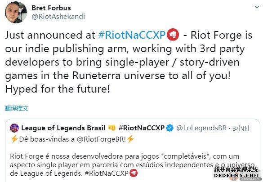Open the @RiotForgeBR mention

pos(100,139)
